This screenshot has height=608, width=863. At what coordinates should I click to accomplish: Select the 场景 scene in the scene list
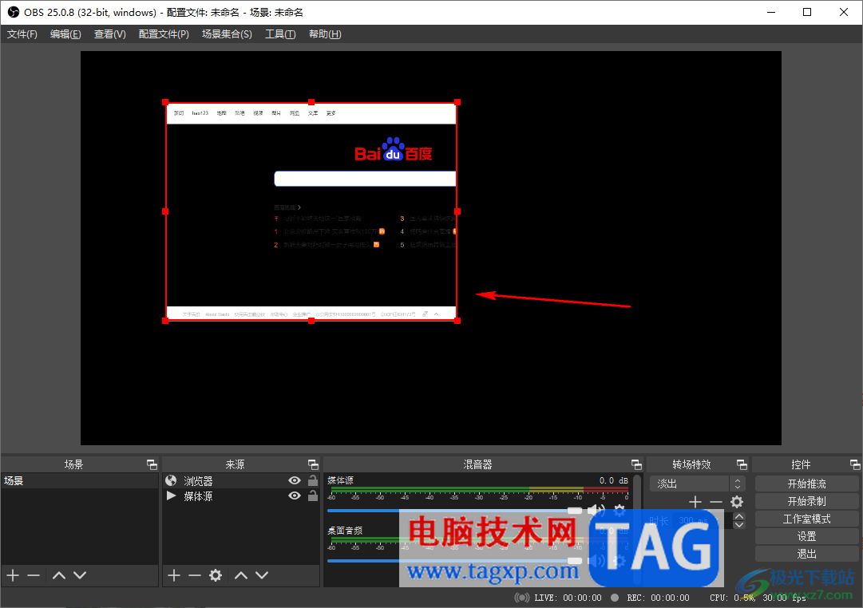pyautogui.click(x=80, y=481)
